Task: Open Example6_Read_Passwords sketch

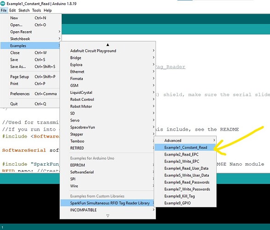Action: pos(185,182)
